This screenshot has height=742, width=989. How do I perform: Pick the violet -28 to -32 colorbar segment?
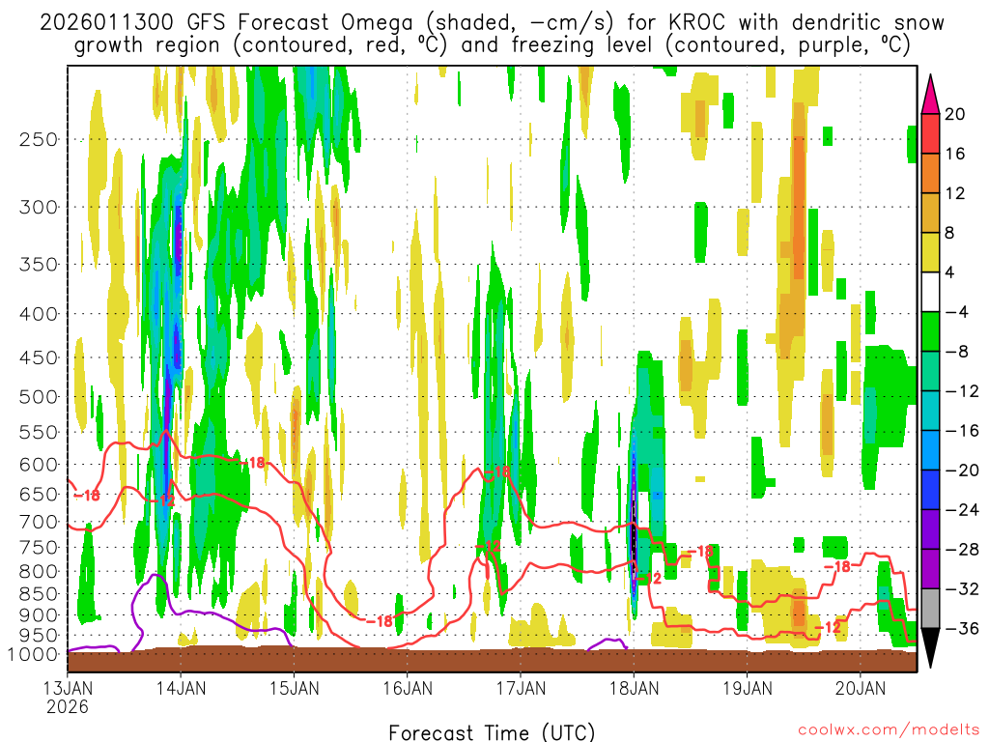click(930, 569)
